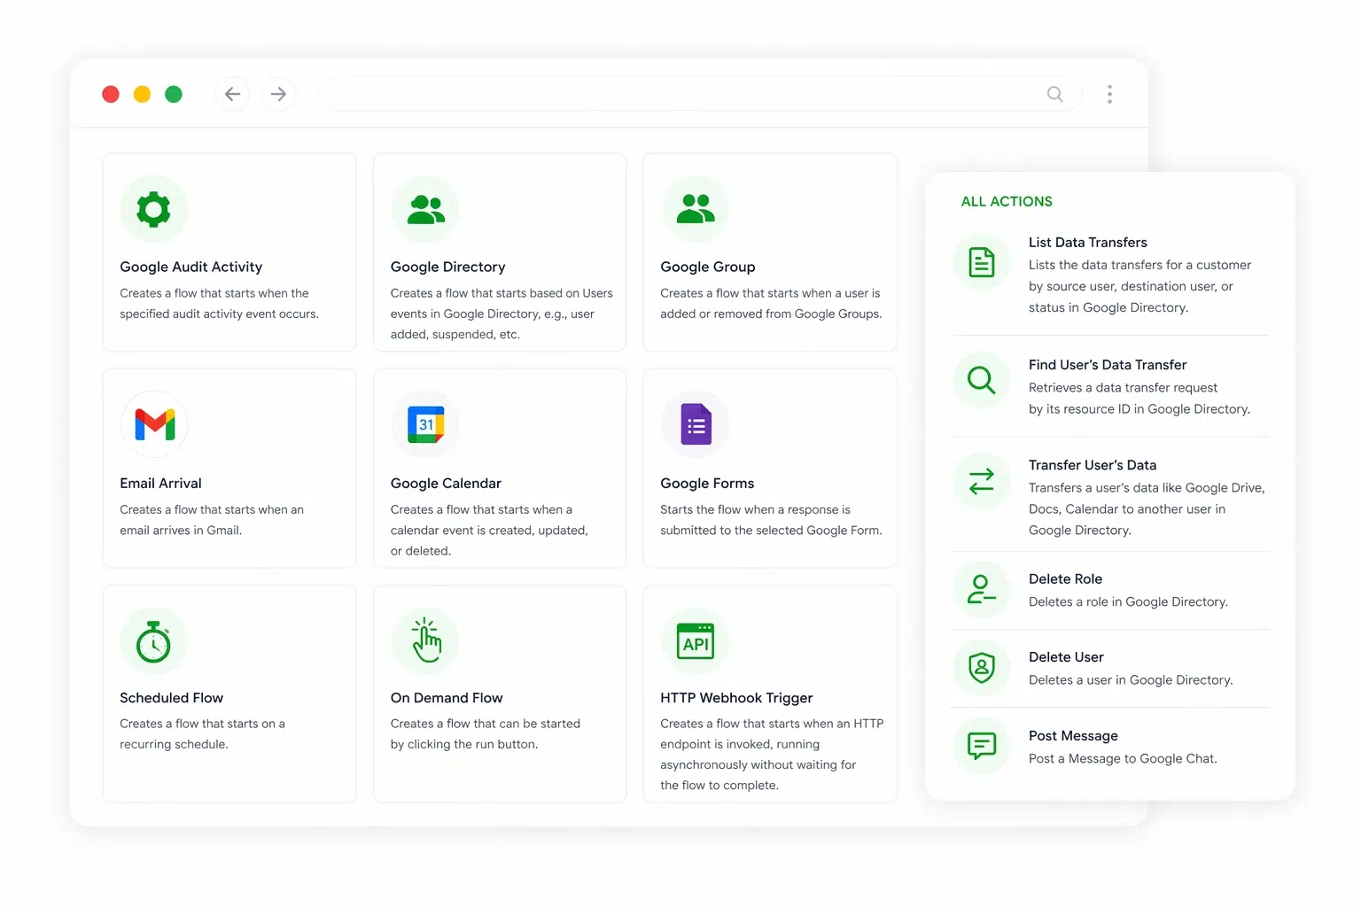Select the Find User's Data Transfer action
The height and width of the screenshot is (907, 1361).
coord(1107,365)
